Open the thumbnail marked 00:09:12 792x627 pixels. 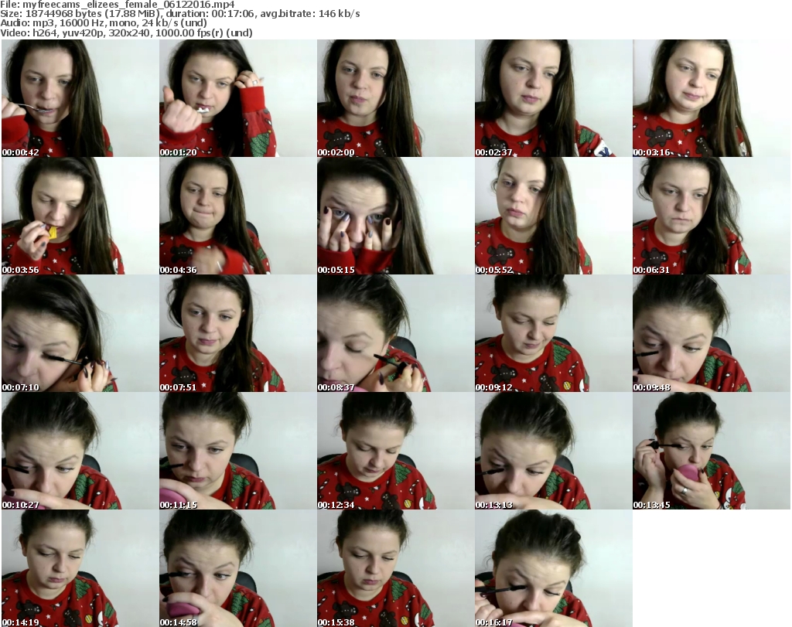click(x=554, y=333)
